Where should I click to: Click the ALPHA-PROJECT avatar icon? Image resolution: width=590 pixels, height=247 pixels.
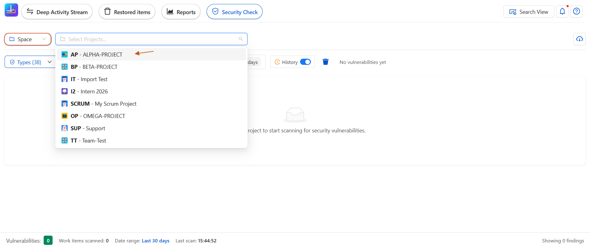65,54
